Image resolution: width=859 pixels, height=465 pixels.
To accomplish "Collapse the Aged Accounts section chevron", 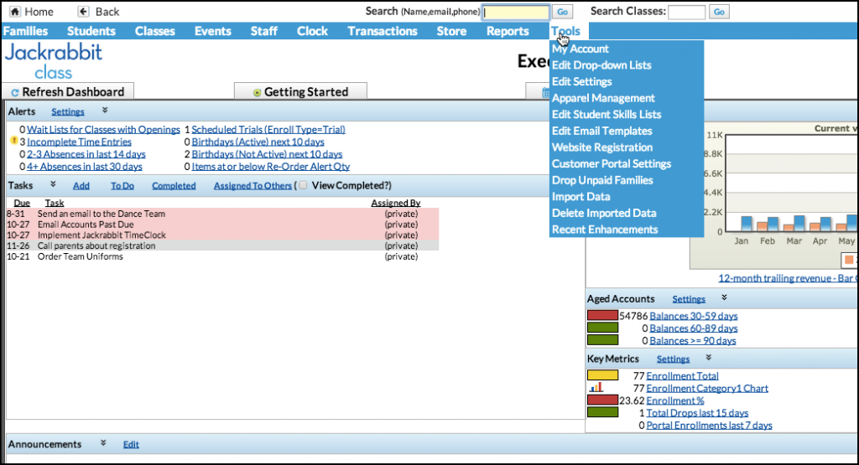I will tap(724, 297).
